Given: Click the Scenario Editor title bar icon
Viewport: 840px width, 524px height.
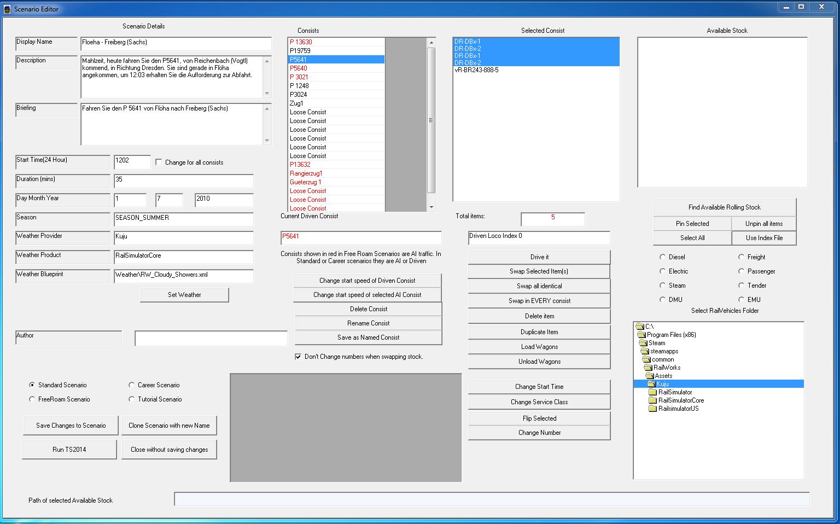Looking at the screenshot, I should pyautogui.click(x=7, y=9).
